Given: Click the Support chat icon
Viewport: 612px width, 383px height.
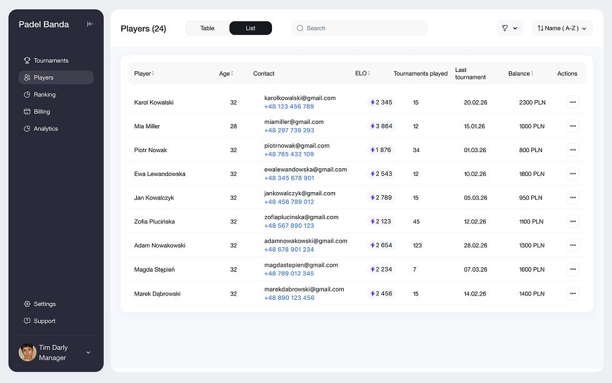Looking at the screenshot, I should 27,321.
